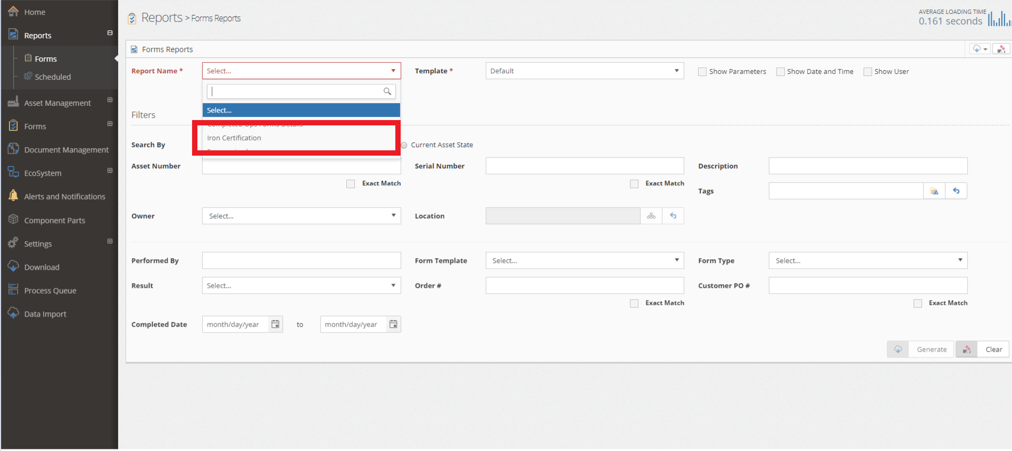This screenshot has width=1012, height=451.
Task: Click the Generate button cloud icon
Action: (x=898, y=349)
